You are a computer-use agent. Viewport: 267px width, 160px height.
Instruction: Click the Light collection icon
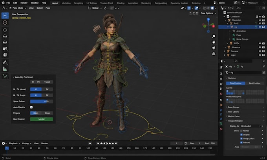(228, 55)
